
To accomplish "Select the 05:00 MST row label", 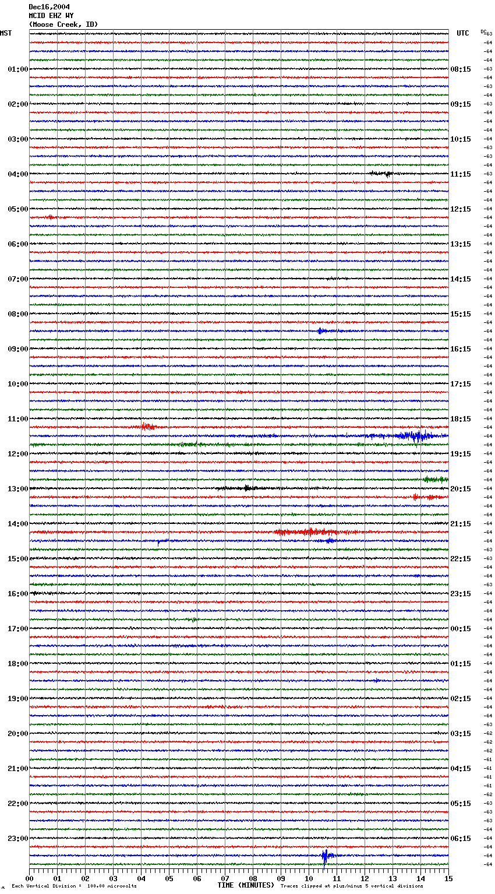I will click(18, 209).
